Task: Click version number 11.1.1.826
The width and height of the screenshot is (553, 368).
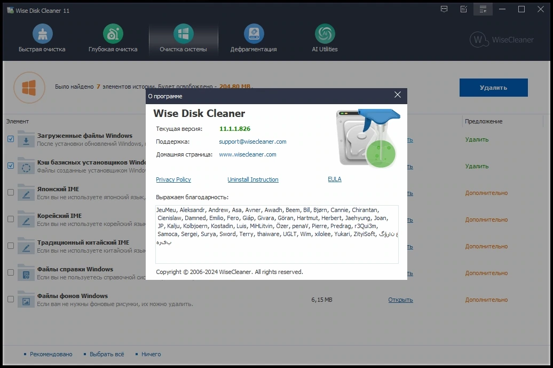Action: click(x=235, y=129)
